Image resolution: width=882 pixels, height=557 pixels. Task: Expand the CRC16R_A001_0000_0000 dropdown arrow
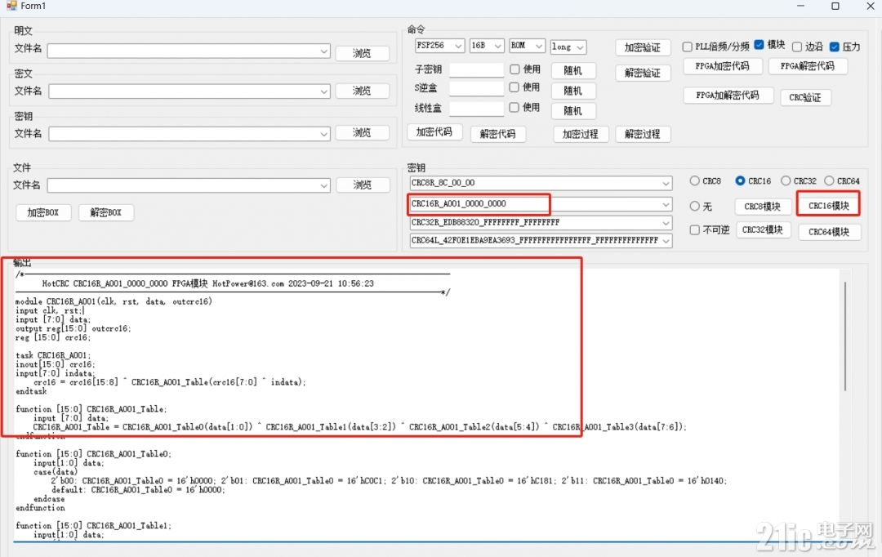pos(666,204)
